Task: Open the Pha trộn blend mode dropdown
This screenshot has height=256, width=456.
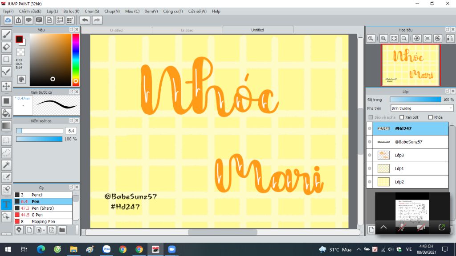Action: tap(422, 108)
